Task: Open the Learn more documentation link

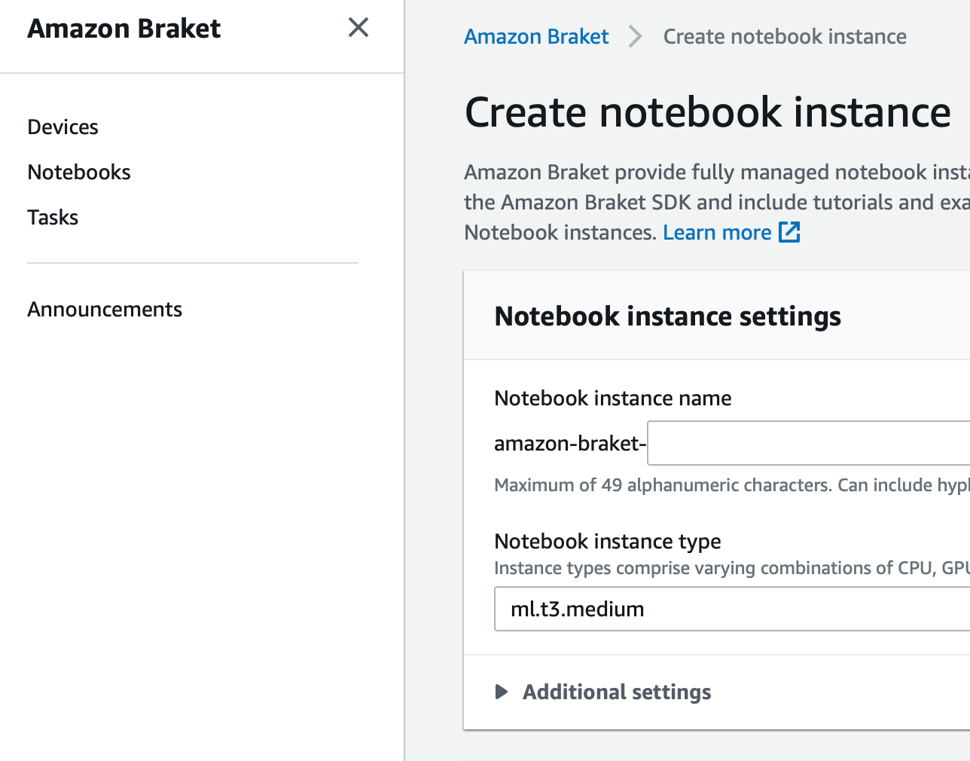Action: 717,232
